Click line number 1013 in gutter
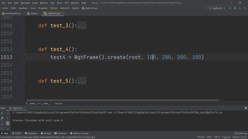Viewport: 248px width, 139px height. 6,57
